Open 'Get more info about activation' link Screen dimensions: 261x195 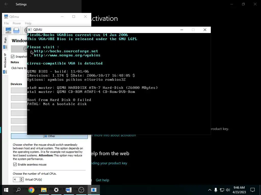tap(113, 135)
